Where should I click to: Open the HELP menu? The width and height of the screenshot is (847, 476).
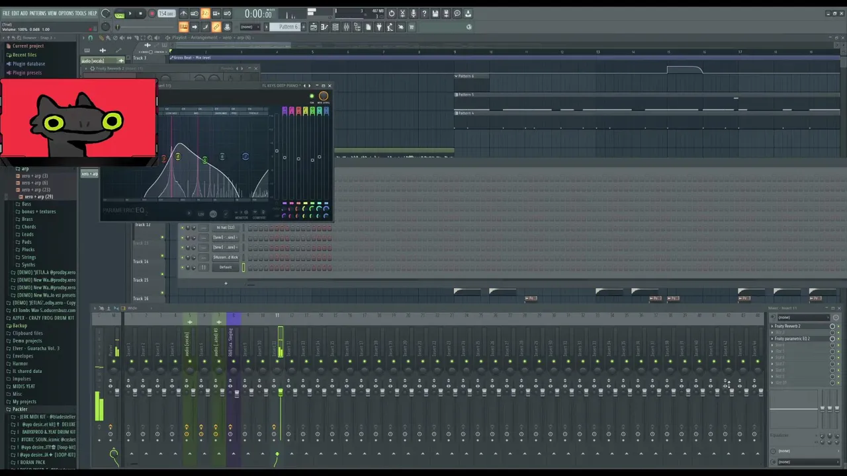[x=92, y=13]
